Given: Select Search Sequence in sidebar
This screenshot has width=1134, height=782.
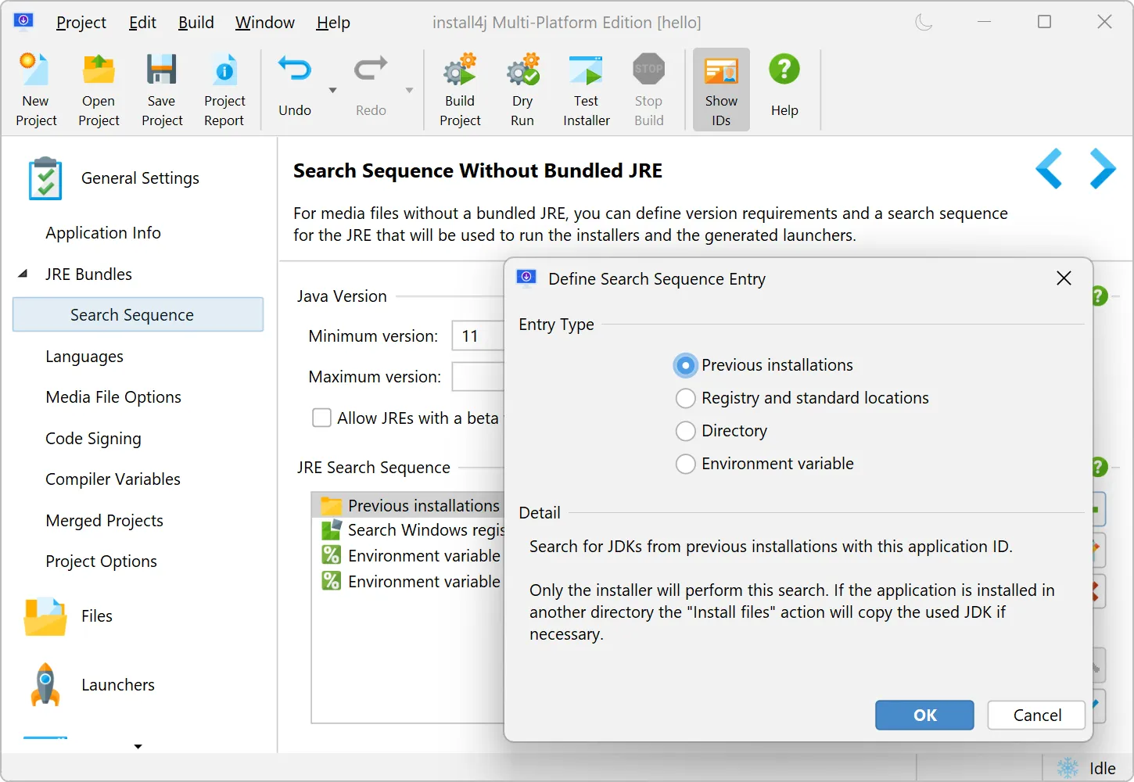Looking at the screenshot, I should click(x=138, y=314).
